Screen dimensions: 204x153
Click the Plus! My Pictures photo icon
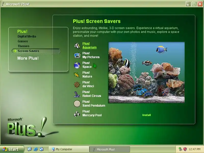77,55
